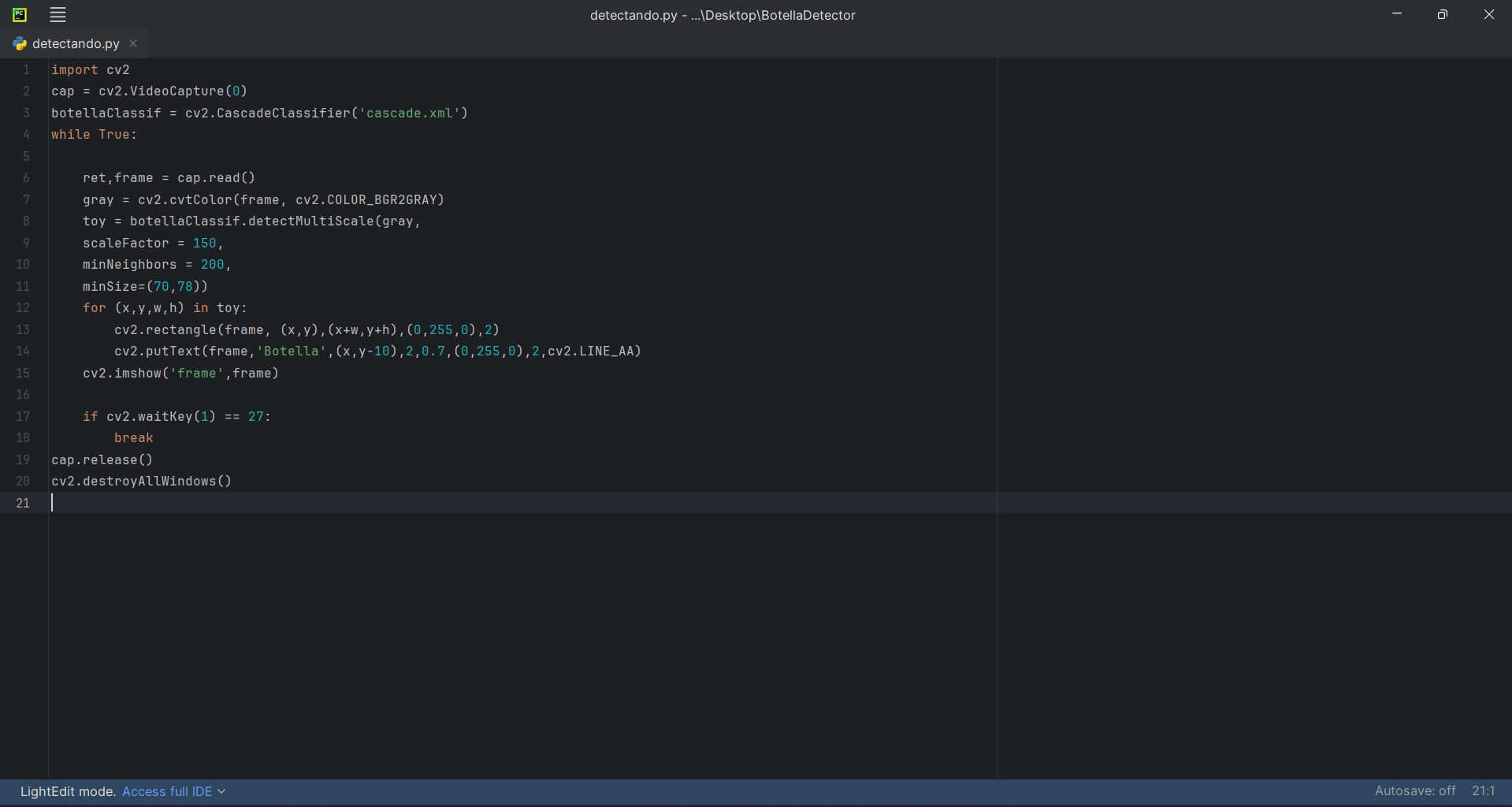This screenshot has height=807, width=1512.
Task: Select the detectando.py tab
Action: point(76,43)
